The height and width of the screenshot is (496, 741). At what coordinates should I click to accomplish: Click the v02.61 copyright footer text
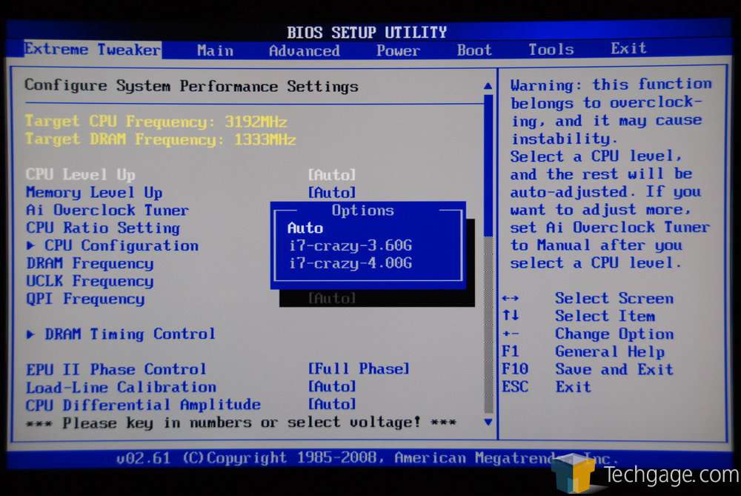(x=366, y=457)
